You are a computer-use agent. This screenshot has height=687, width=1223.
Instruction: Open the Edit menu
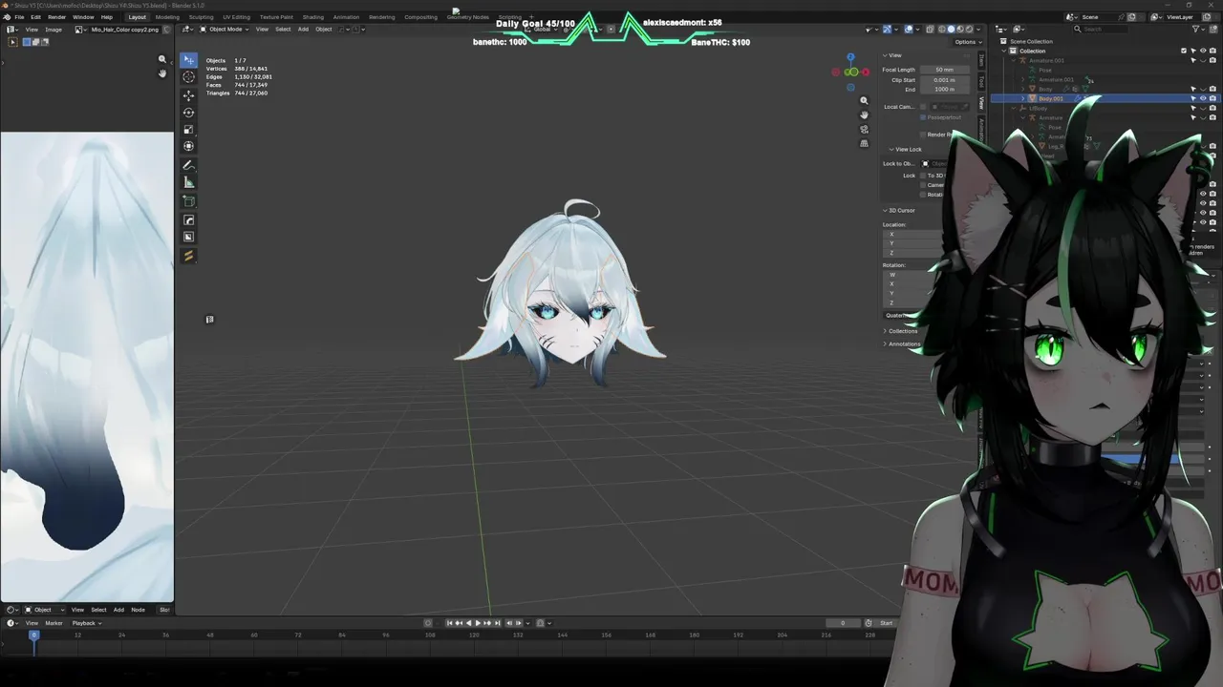[35, 17]
